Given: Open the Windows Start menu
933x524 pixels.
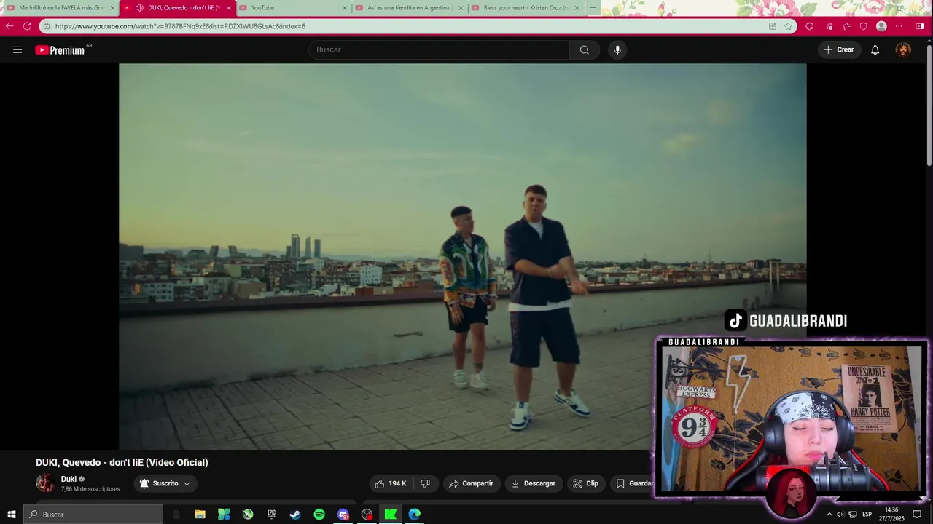Looking at the screenshot, I should [x=12, y=515].
